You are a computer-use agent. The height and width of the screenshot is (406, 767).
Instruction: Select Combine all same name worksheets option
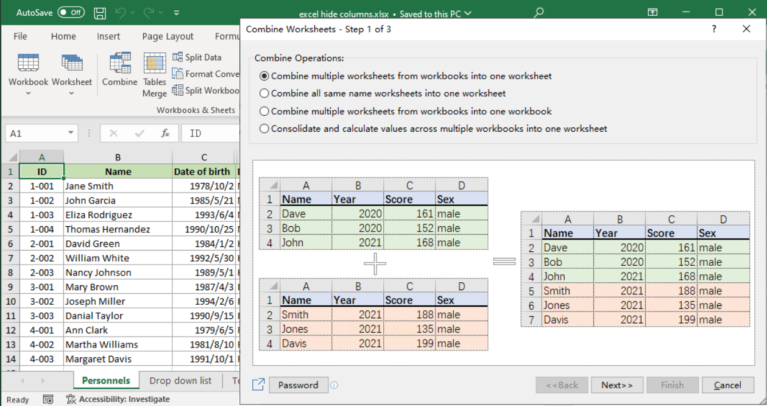tap(264, 94)
